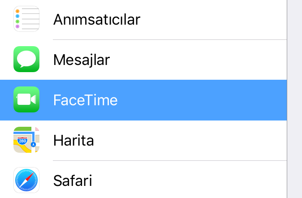Click the colored dots in the Anımsatıcılar icon
The width and height of the screenshot is (302, 198).
tap(17, 18)
